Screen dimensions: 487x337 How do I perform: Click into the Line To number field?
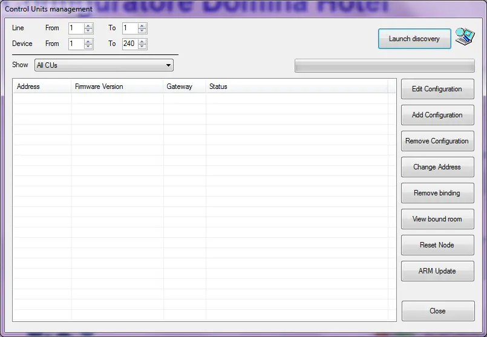point(130,28)
